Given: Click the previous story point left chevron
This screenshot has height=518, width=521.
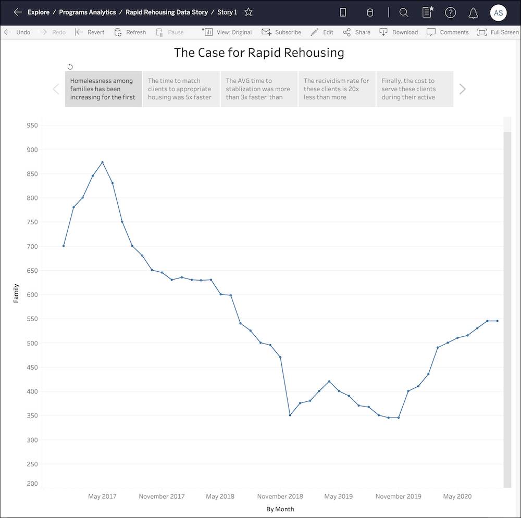Looking at the screenshot, I should [56, 89].
